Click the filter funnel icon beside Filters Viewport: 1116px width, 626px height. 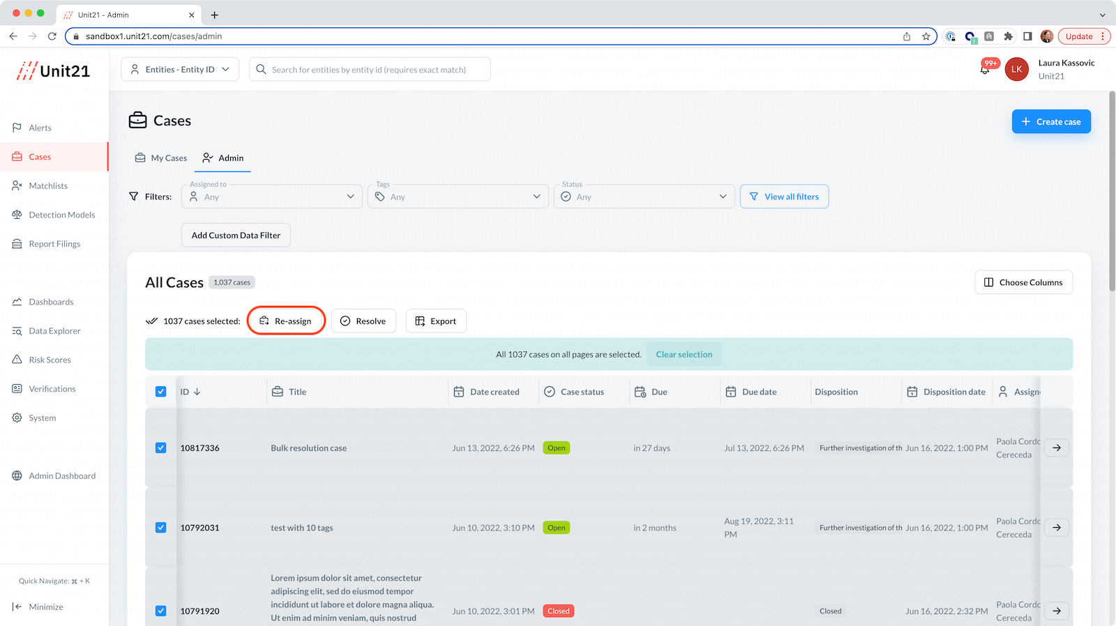[134, 197]
